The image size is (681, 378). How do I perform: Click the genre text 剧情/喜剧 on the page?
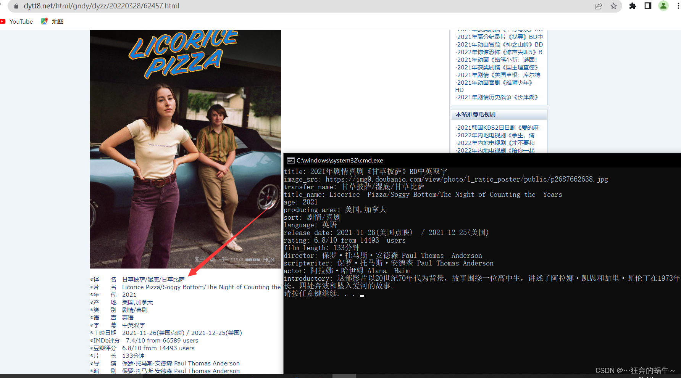click(135, 310)
